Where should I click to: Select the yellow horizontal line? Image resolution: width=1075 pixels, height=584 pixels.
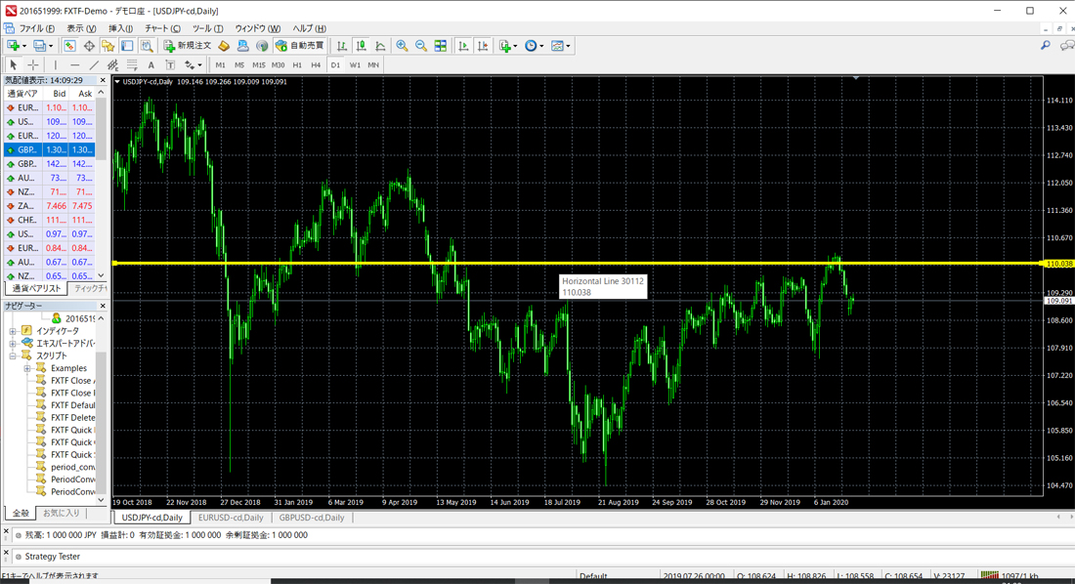(x=576, y=264)
